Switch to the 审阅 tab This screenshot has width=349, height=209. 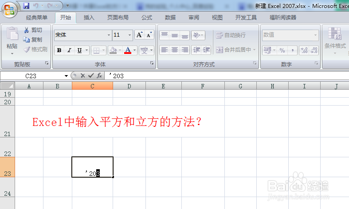coord(194,18)
